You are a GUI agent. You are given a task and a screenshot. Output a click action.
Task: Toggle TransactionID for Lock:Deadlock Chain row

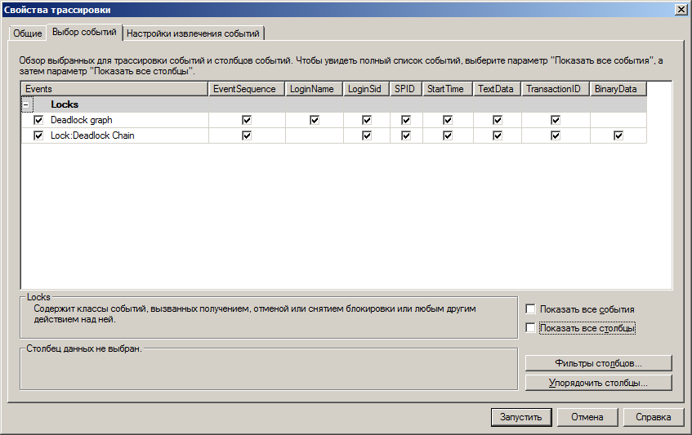tap(556, 135)
